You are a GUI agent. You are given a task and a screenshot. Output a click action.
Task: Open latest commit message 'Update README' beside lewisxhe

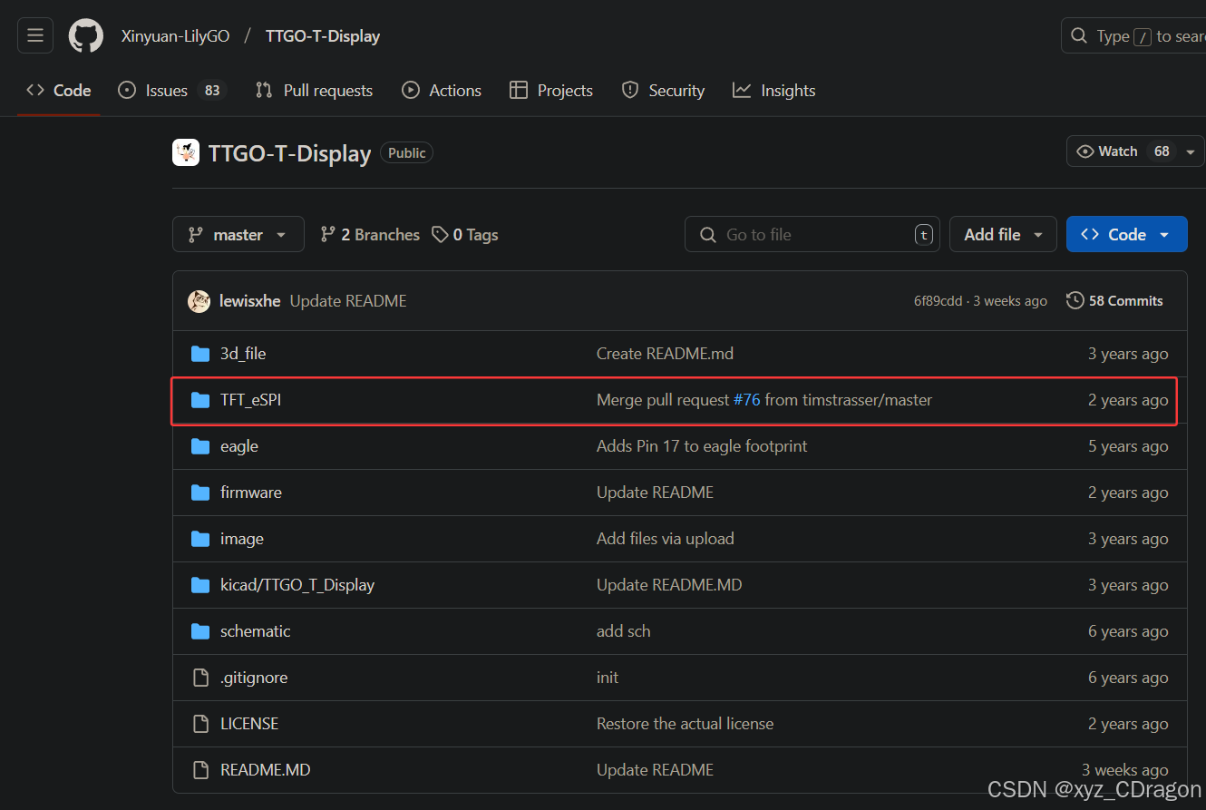(348, 301)
